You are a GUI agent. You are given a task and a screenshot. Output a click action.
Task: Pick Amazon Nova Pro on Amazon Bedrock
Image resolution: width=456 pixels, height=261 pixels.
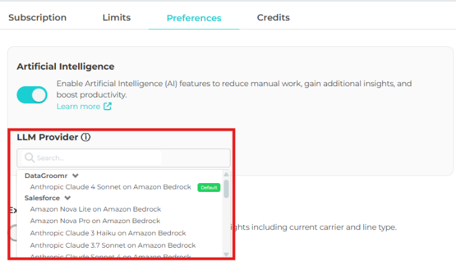click(x=95, y=221)
